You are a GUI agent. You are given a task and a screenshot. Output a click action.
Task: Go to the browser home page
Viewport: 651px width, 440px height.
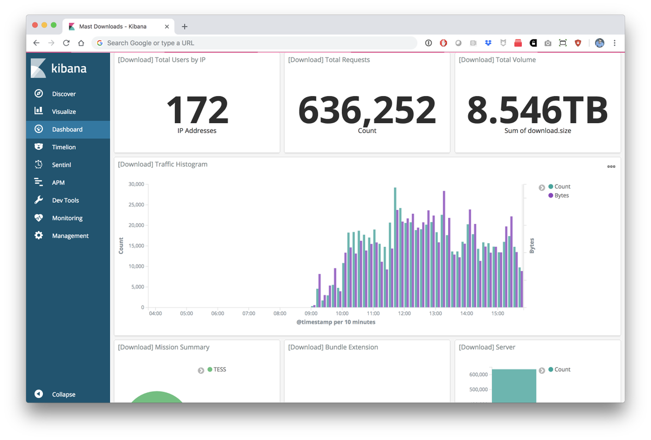[x=81, y=43]
